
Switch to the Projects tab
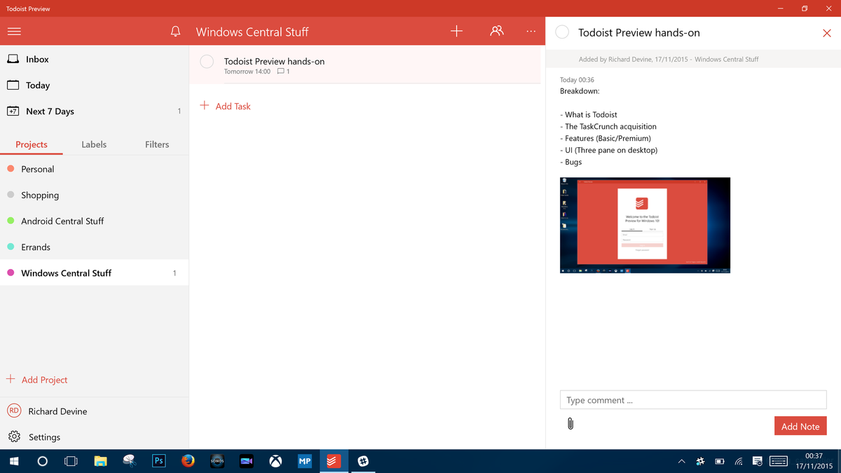pyautogui.click(x=32, y=144)
